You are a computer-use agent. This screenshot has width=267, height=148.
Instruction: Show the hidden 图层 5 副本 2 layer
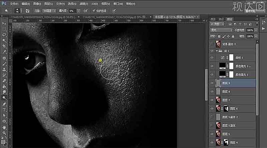212,117
